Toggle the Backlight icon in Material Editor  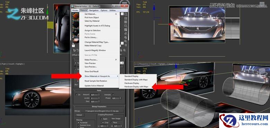click(126, 18)
